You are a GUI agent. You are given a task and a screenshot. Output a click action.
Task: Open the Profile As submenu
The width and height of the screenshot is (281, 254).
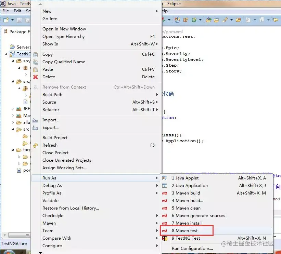(97, 193)
